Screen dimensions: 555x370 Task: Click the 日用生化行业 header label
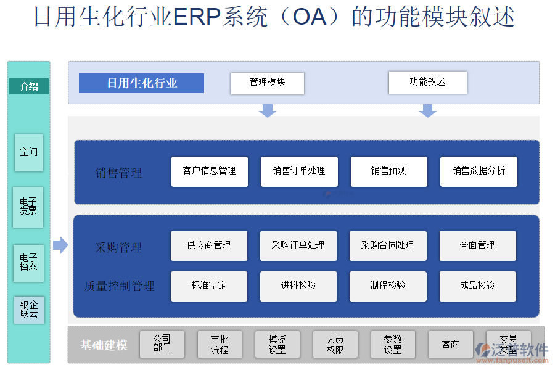(142, 83)
